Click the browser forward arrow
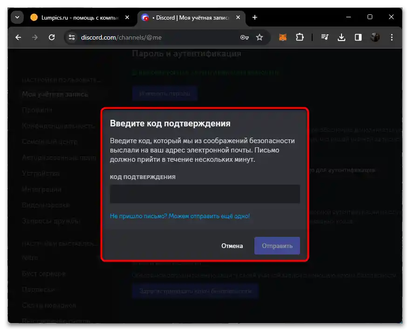The height and width of the screenshot is (331, 410). pyautogui.click(x=35, y=37)
